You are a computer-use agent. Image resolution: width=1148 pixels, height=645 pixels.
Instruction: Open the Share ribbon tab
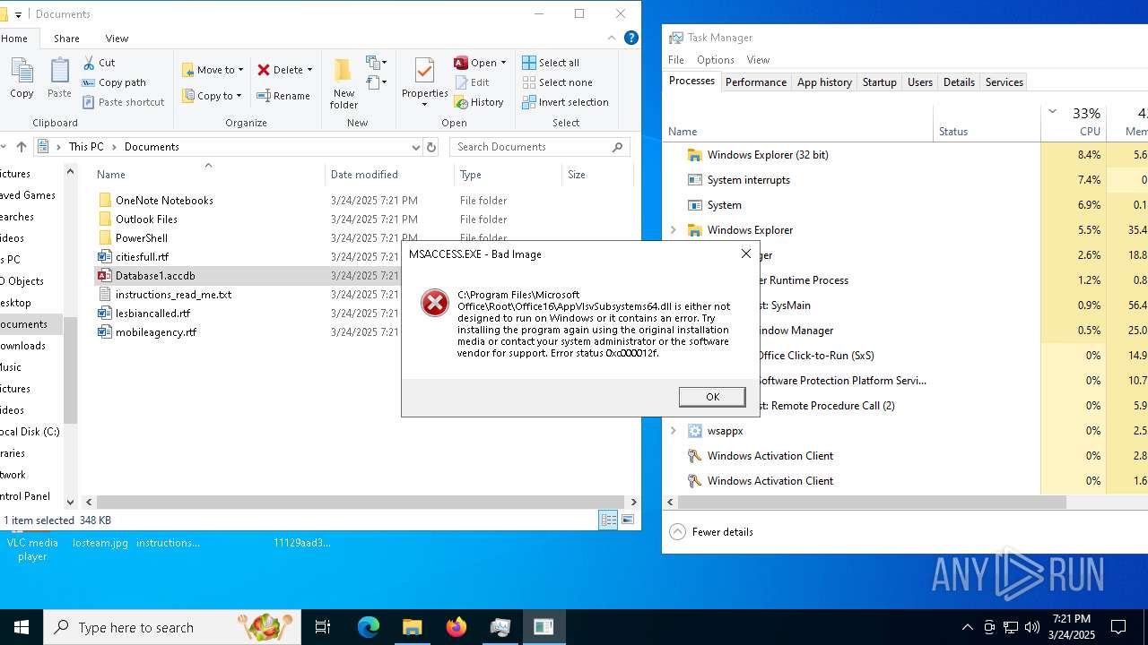pos(66,39)
